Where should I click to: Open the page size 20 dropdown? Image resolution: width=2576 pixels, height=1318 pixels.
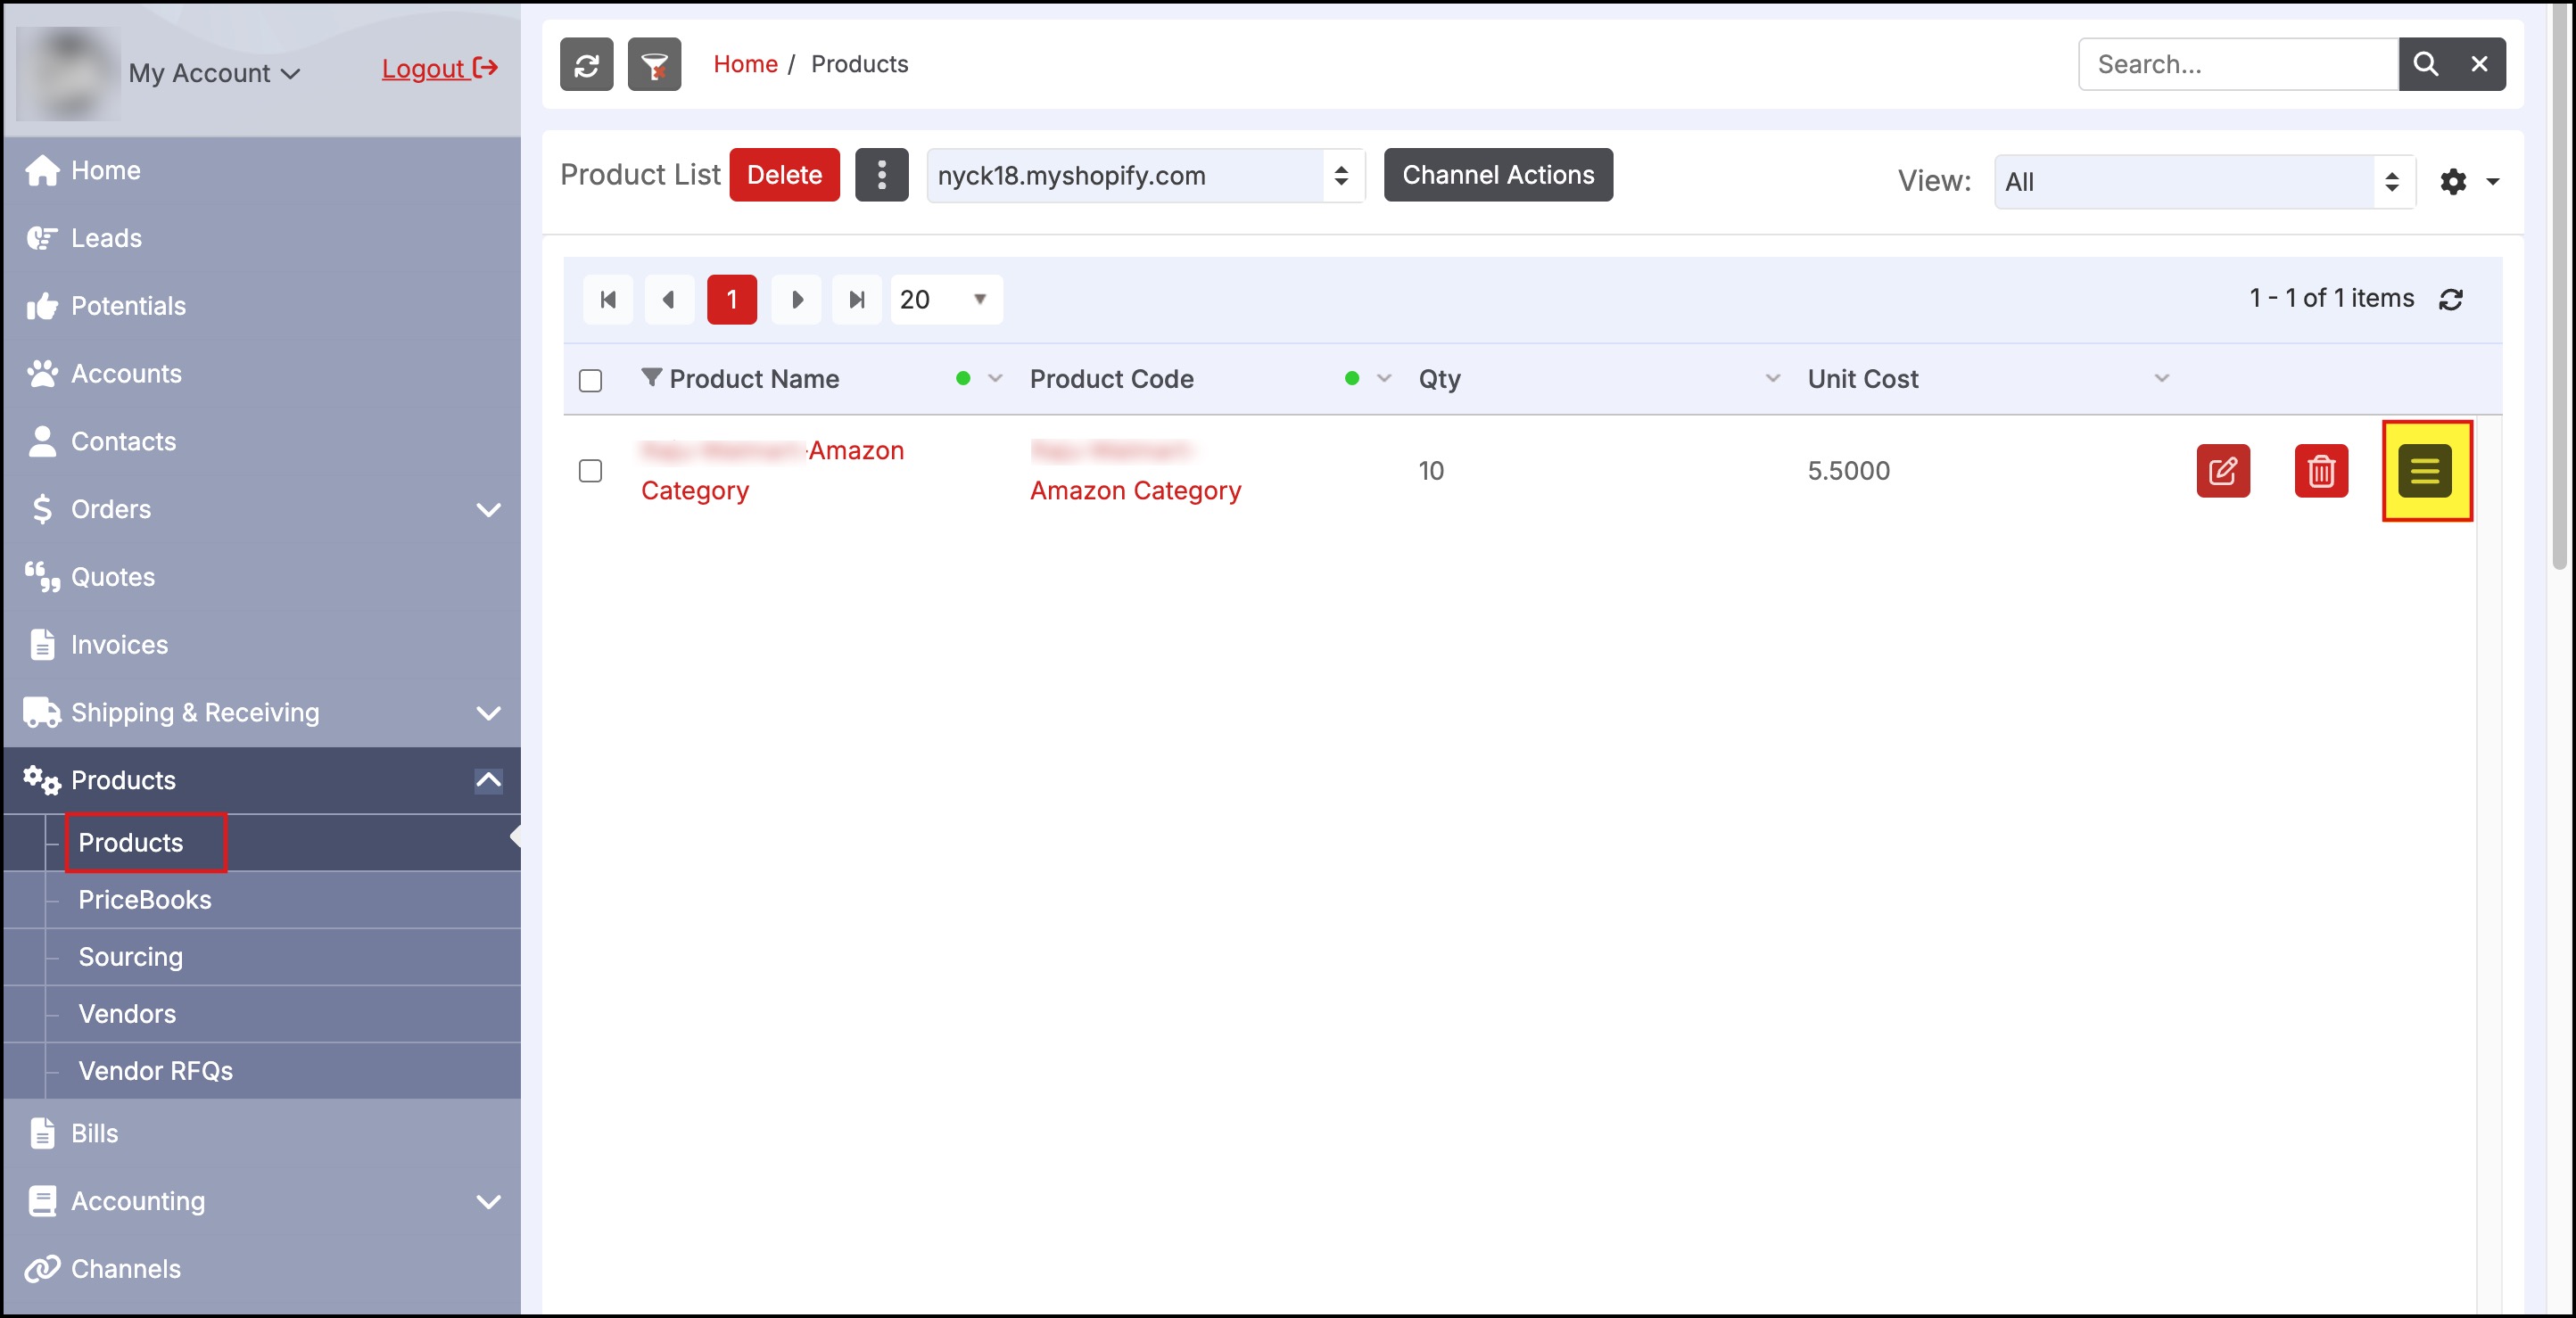pos(945,300)
